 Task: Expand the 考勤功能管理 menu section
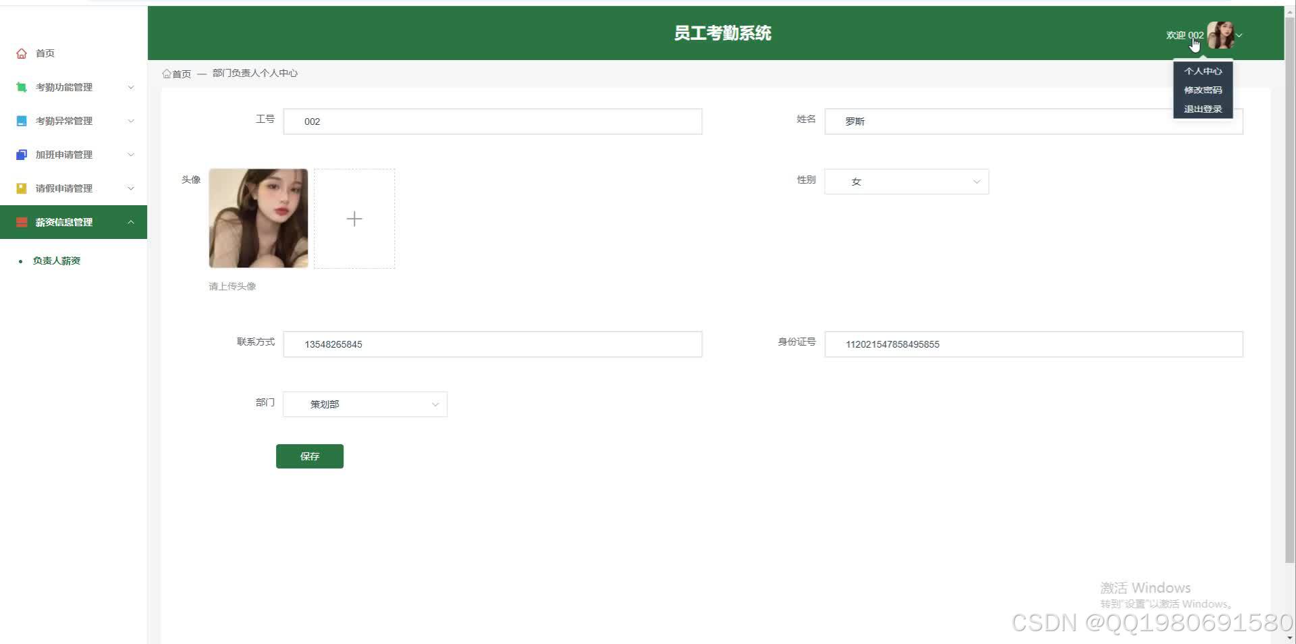74,86
